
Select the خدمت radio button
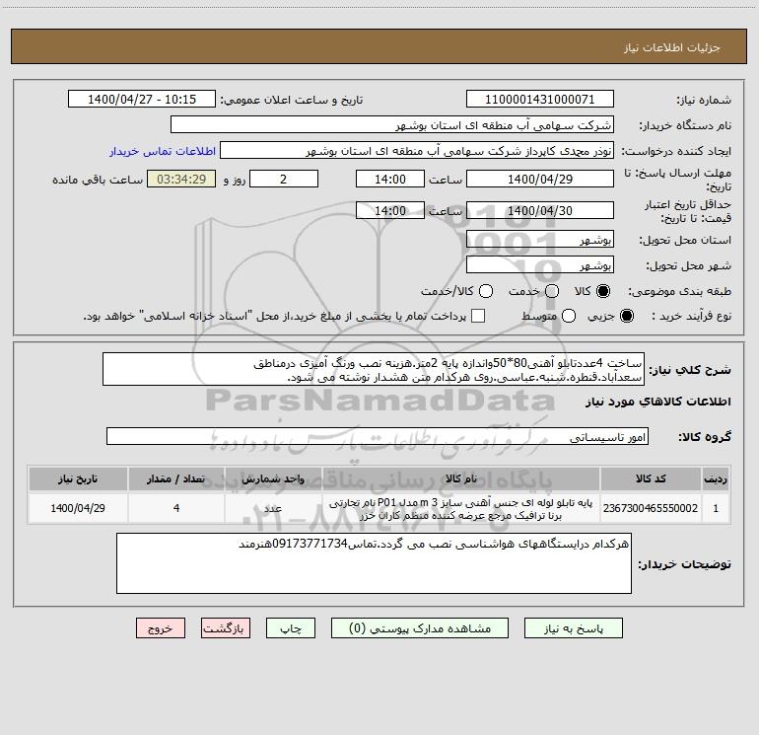tap(552, 291)
